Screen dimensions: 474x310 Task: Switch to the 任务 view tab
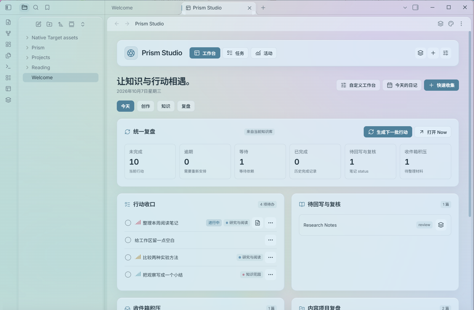(235, 53)
